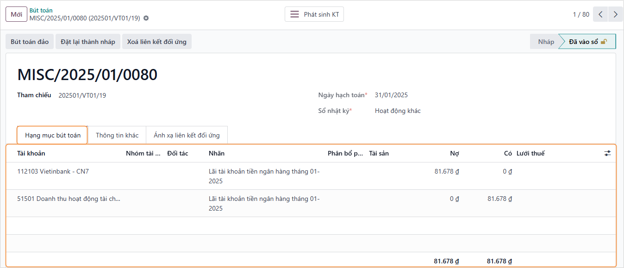Open the Bút toán breadcrumb link

point(41,10)
